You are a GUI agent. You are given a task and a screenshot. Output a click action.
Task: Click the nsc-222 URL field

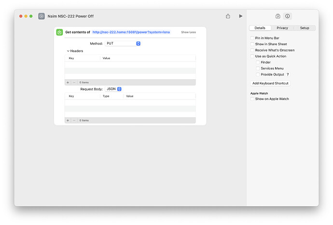click(131, 32)
